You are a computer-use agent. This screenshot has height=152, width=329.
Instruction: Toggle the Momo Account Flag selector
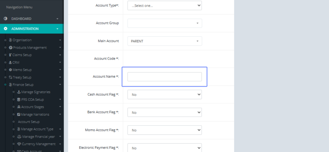pyautogui.click(x=164, y=130)
